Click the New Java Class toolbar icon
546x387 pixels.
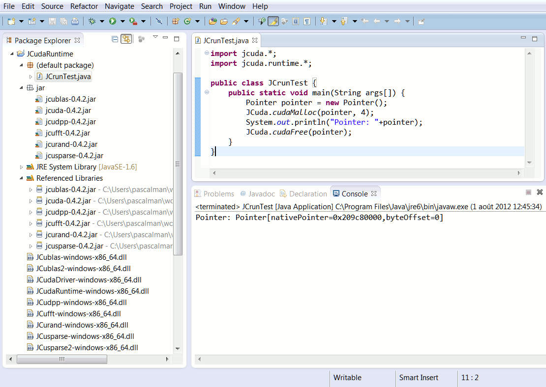[187, 21]
